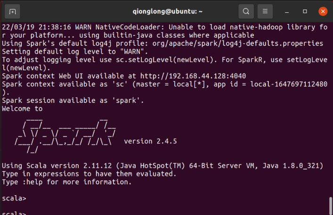This screenshot has width=333, height=215.
Task: Click 'Setting default log level to "WARN".' line
Action: click(75, 51)
